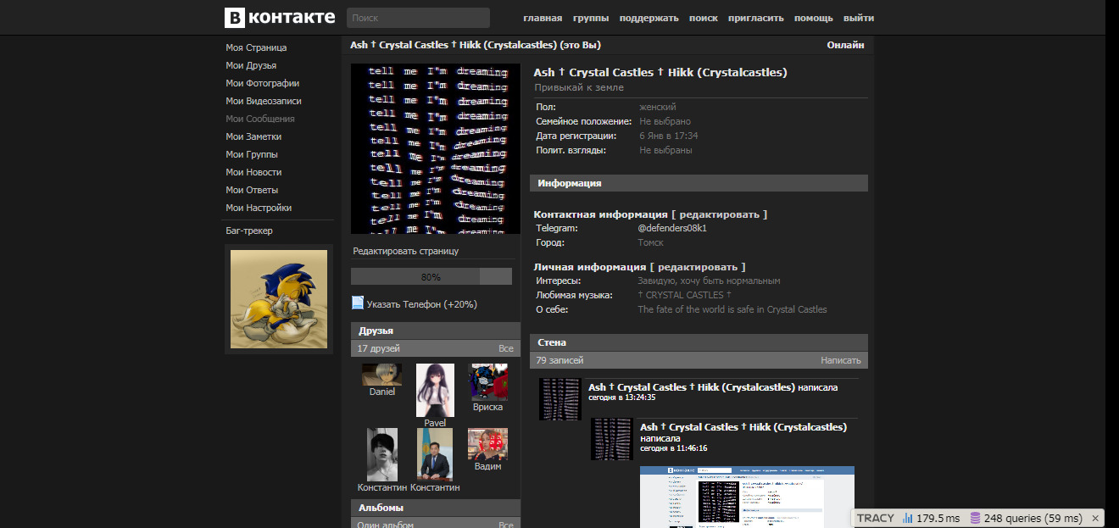Focus the Поиск search field
Image resolution: width=1119 pixels, height=528 pixels.
418,18
